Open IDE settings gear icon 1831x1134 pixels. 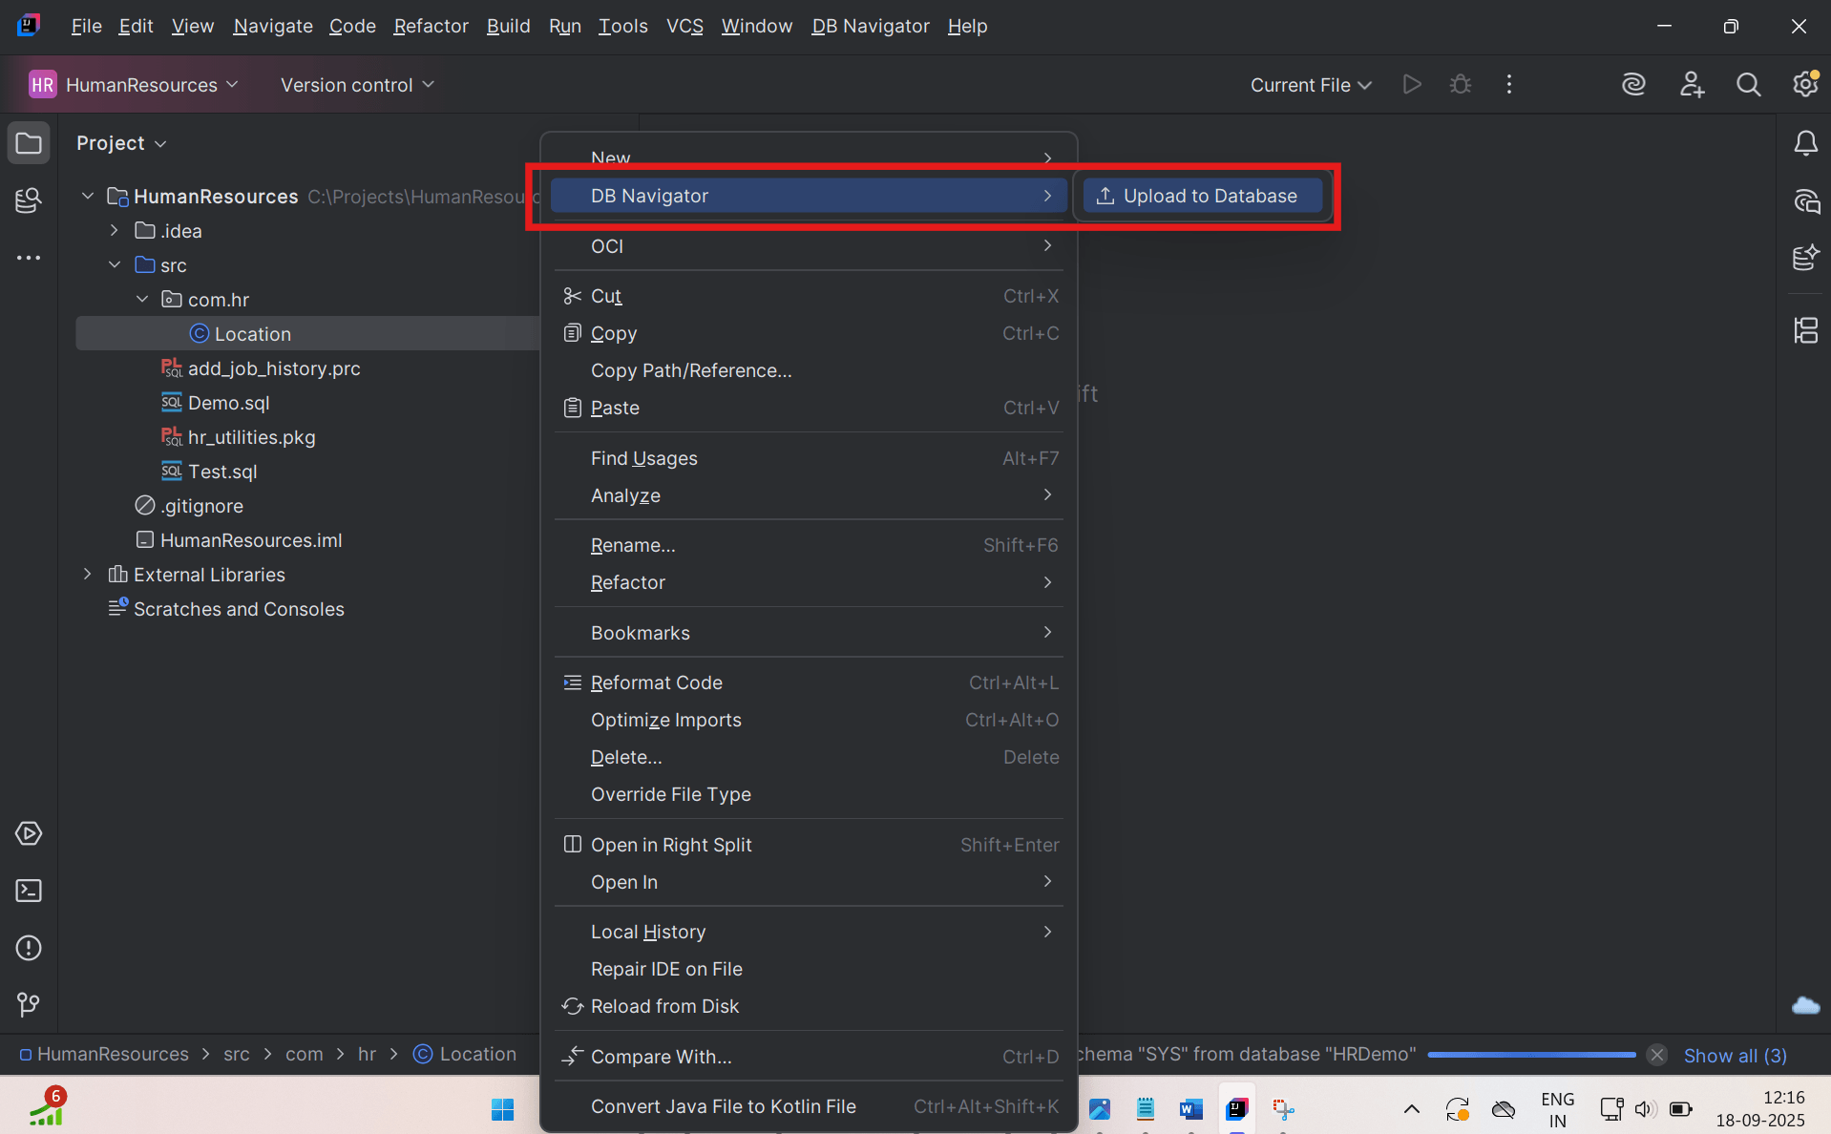click(x=1806, y=84)
